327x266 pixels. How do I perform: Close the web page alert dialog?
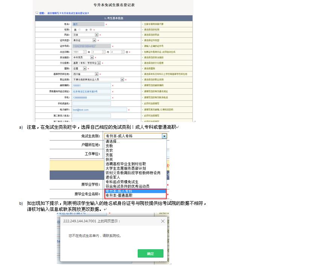pyautogui.click(x=163, y=221)
